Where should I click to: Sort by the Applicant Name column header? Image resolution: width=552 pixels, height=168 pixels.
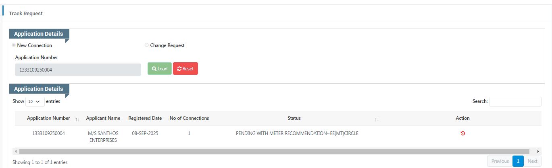pyautogui.click(x=103, y=118)
